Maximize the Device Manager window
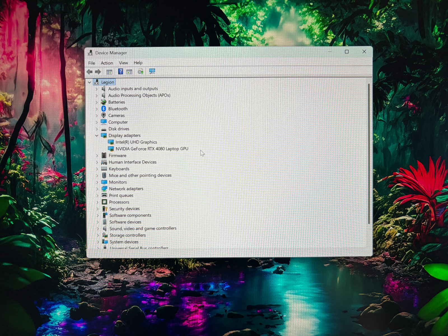 pyautogui.click(x=347, y=52)
